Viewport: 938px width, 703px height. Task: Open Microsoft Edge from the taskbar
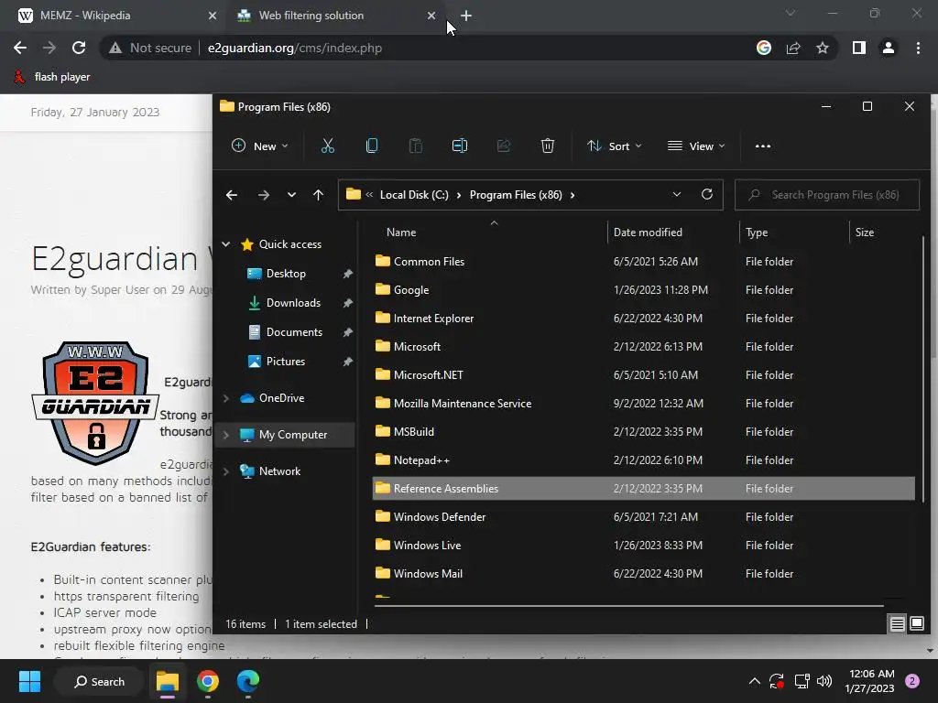pos(247,681)
